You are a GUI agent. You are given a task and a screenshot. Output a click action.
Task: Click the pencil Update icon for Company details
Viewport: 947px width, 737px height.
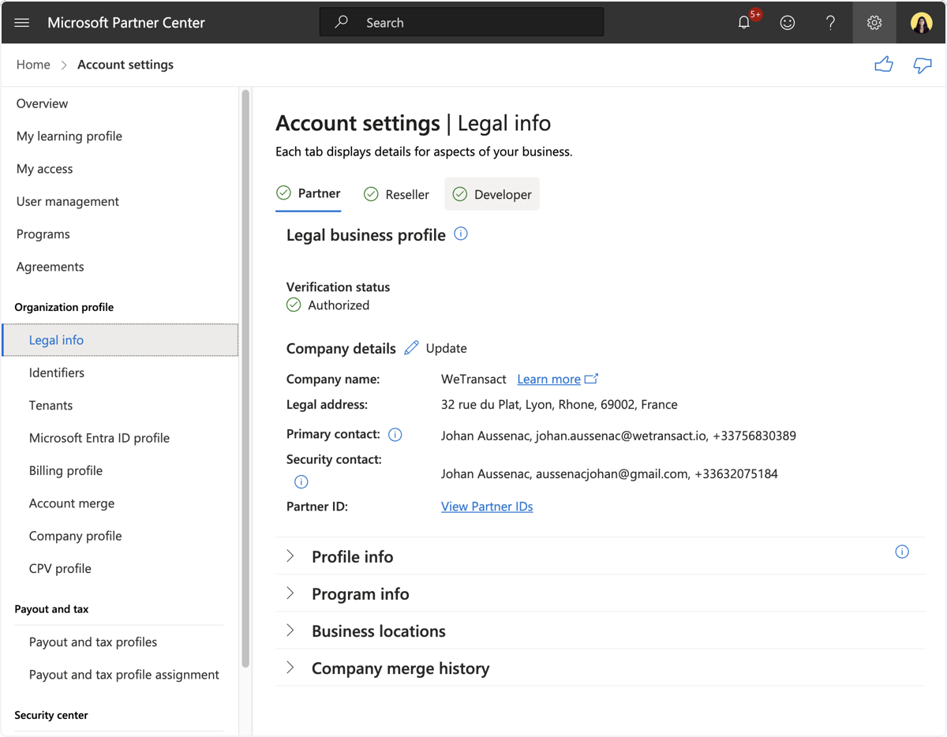(x=411, y=348)
